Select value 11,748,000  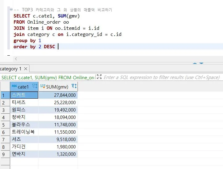tap(58, 124)
